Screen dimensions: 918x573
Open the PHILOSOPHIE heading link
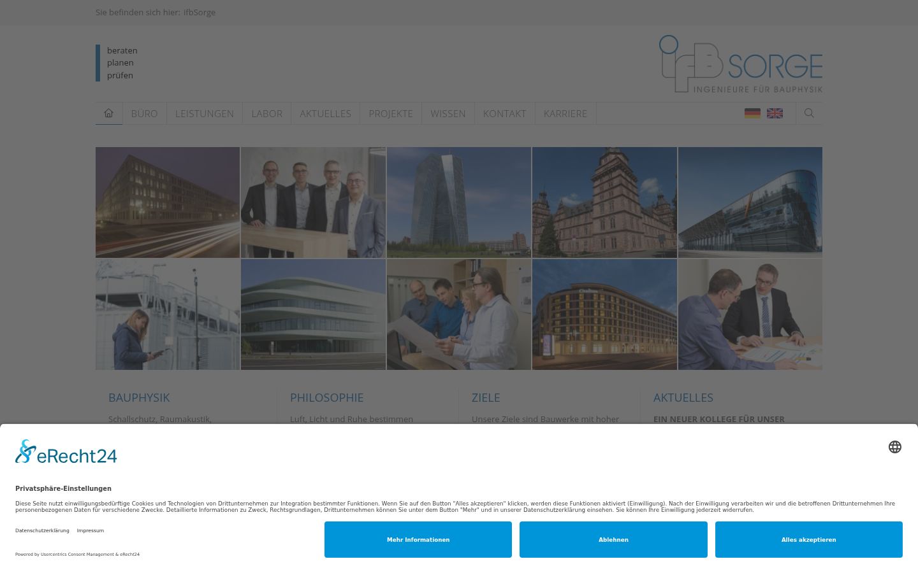(x=327, y=397)
